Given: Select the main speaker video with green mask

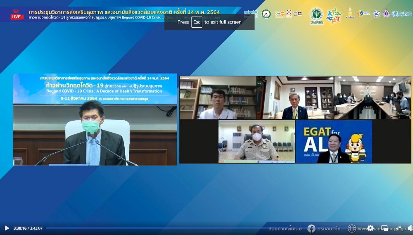Looking at the screenshot, I should coord(95,120).
